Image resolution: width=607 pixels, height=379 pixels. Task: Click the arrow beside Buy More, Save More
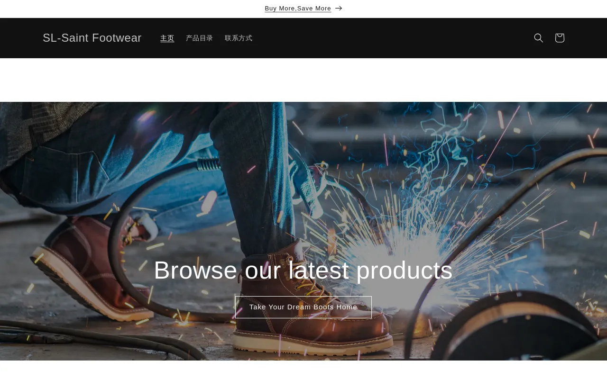339,9
